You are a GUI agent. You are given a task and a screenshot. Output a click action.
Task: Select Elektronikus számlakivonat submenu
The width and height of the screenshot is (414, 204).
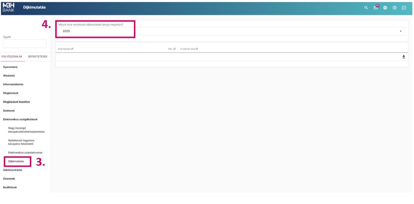25,152
